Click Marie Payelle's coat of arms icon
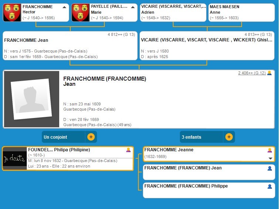 point(80,13)
